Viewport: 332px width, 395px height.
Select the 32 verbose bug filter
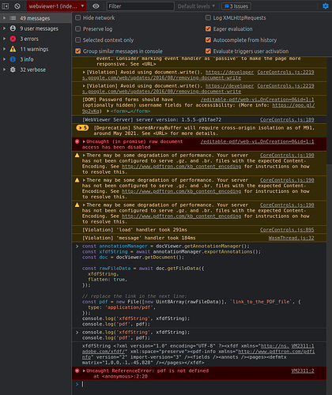13,70
